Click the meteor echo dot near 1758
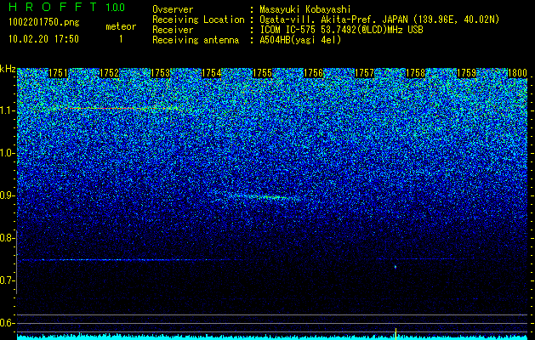Image resolution: width=535 pixels, height=340 pixels. coord(396,267)
